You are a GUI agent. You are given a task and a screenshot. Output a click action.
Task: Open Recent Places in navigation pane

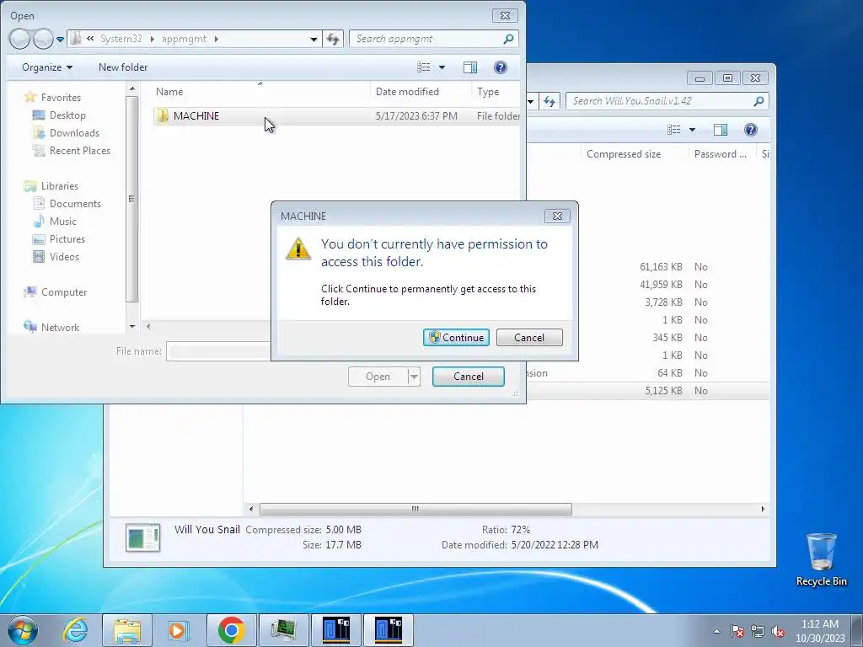(x=80, y=150)
